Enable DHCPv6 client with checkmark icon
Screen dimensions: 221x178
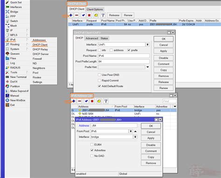tap(83, 15)
